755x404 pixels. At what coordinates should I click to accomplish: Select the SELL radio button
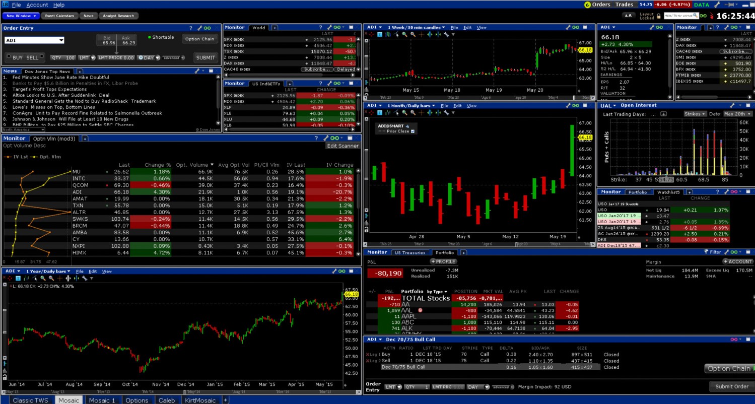(42, 57)
